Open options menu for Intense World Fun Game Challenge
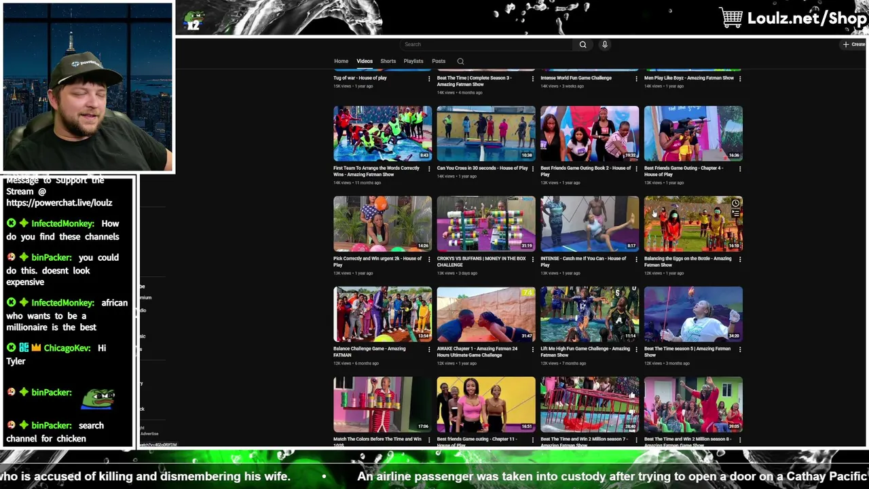The width and height of the screenshot is (869, 489). pos(636,79)
